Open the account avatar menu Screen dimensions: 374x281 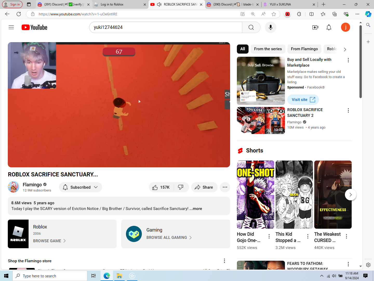345,27
